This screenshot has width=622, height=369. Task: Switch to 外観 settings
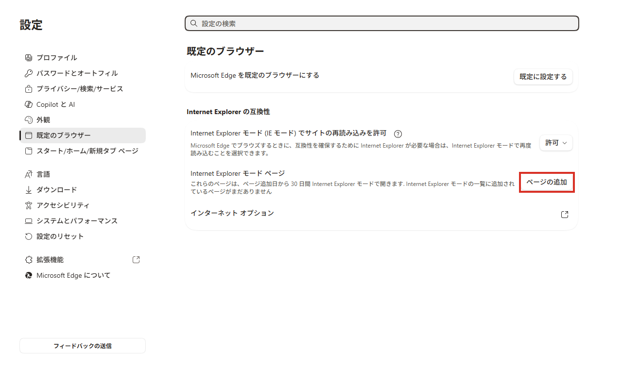point(83,120)
